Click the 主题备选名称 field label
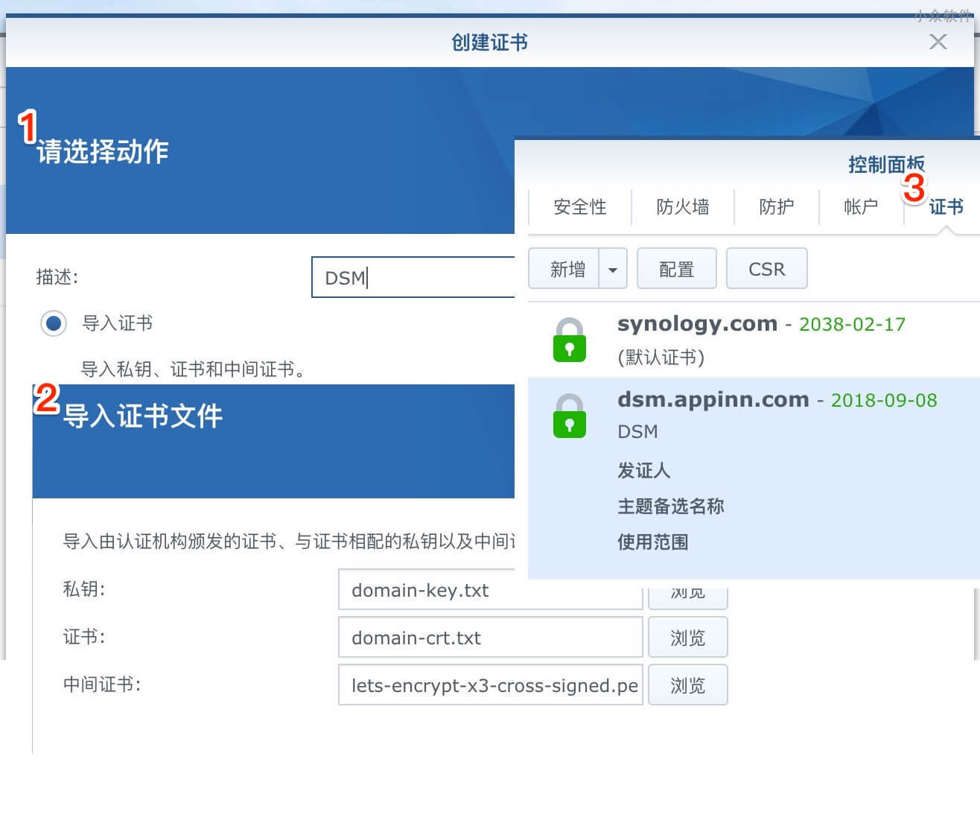The width and height of the screenshot is (980, 838). (x=671, y=507)
